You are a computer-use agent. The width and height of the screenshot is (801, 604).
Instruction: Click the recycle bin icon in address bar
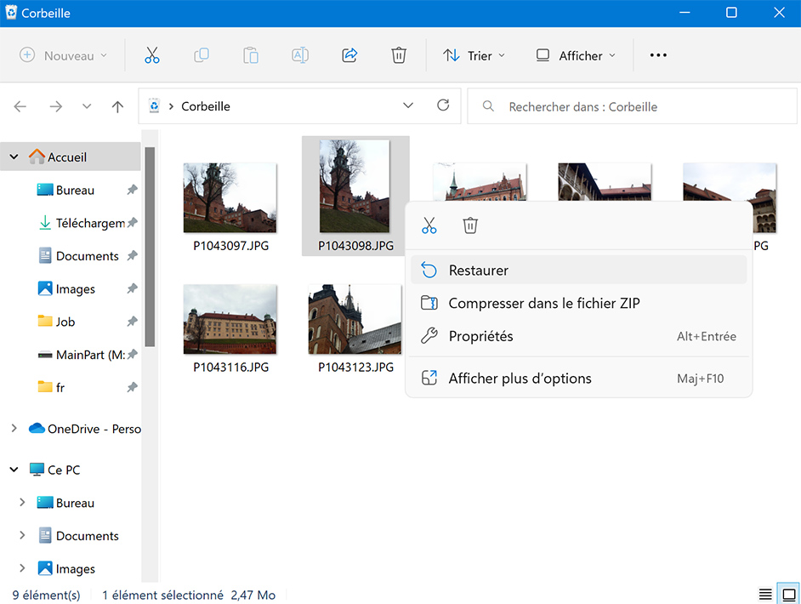coord(154,105)
